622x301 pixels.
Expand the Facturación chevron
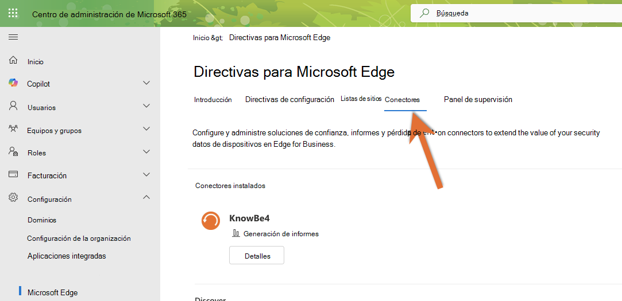[x=146, y=174]
